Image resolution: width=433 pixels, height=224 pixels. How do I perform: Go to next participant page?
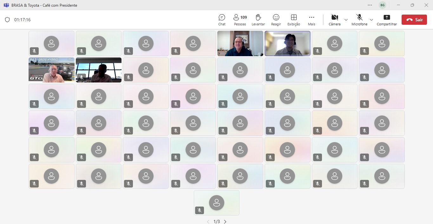tap(225, 221)
